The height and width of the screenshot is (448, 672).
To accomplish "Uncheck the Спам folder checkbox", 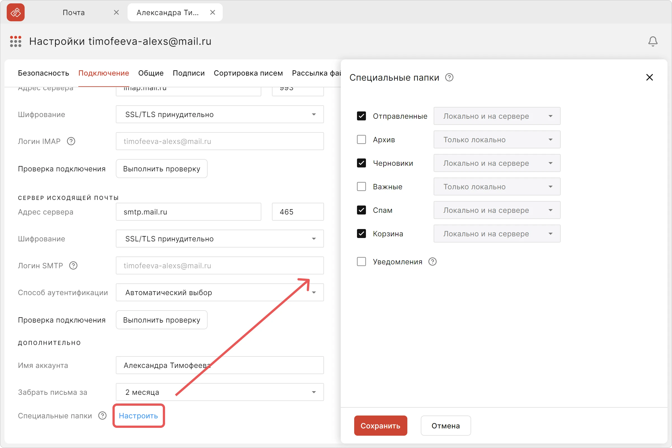I will pos(361,210).
